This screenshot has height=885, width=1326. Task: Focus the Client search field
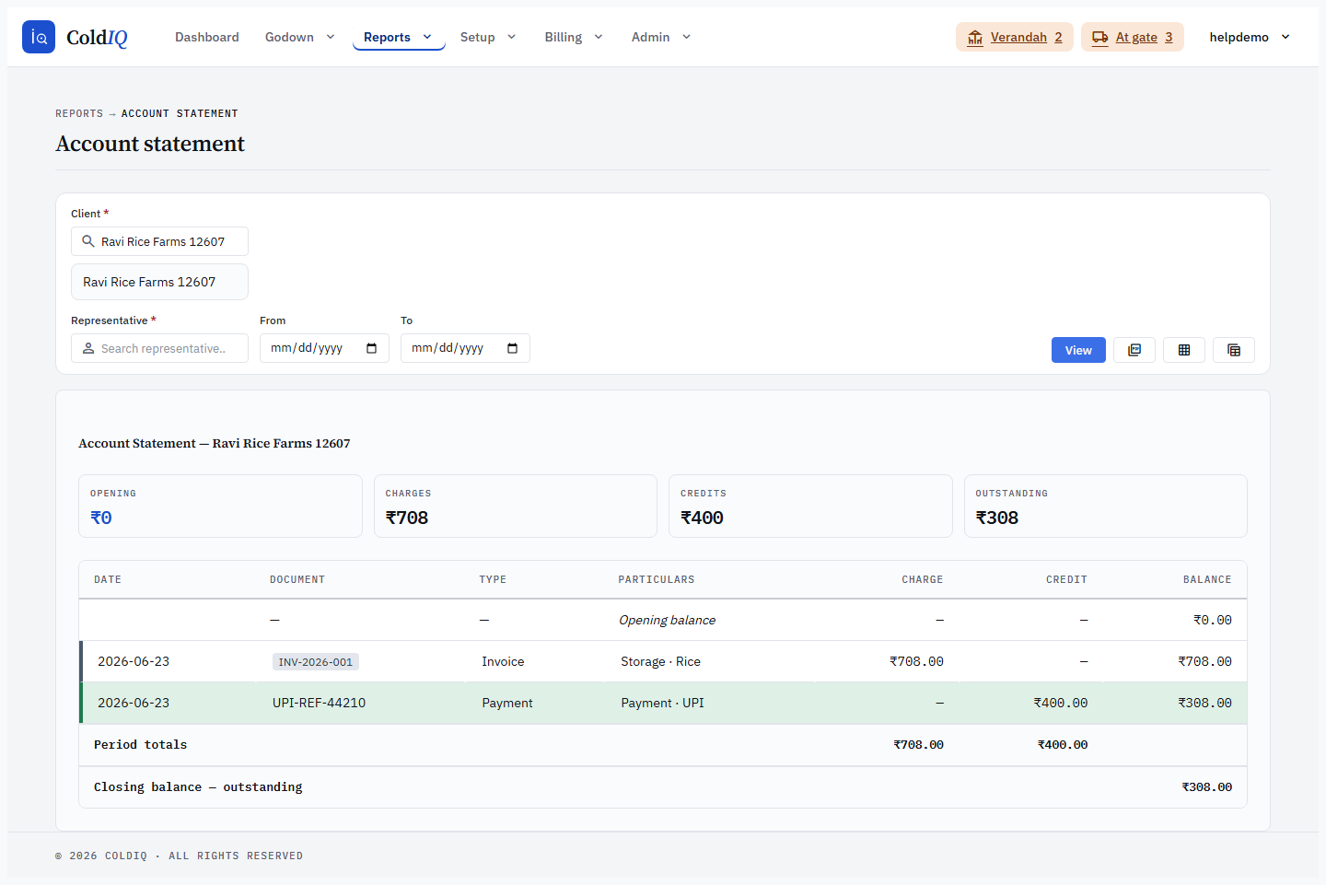click(x=159, y=241)
